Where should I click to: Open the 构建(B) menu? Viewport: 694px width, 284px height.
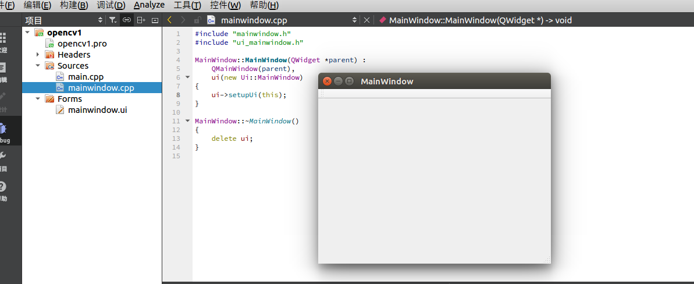pos(73,5)
